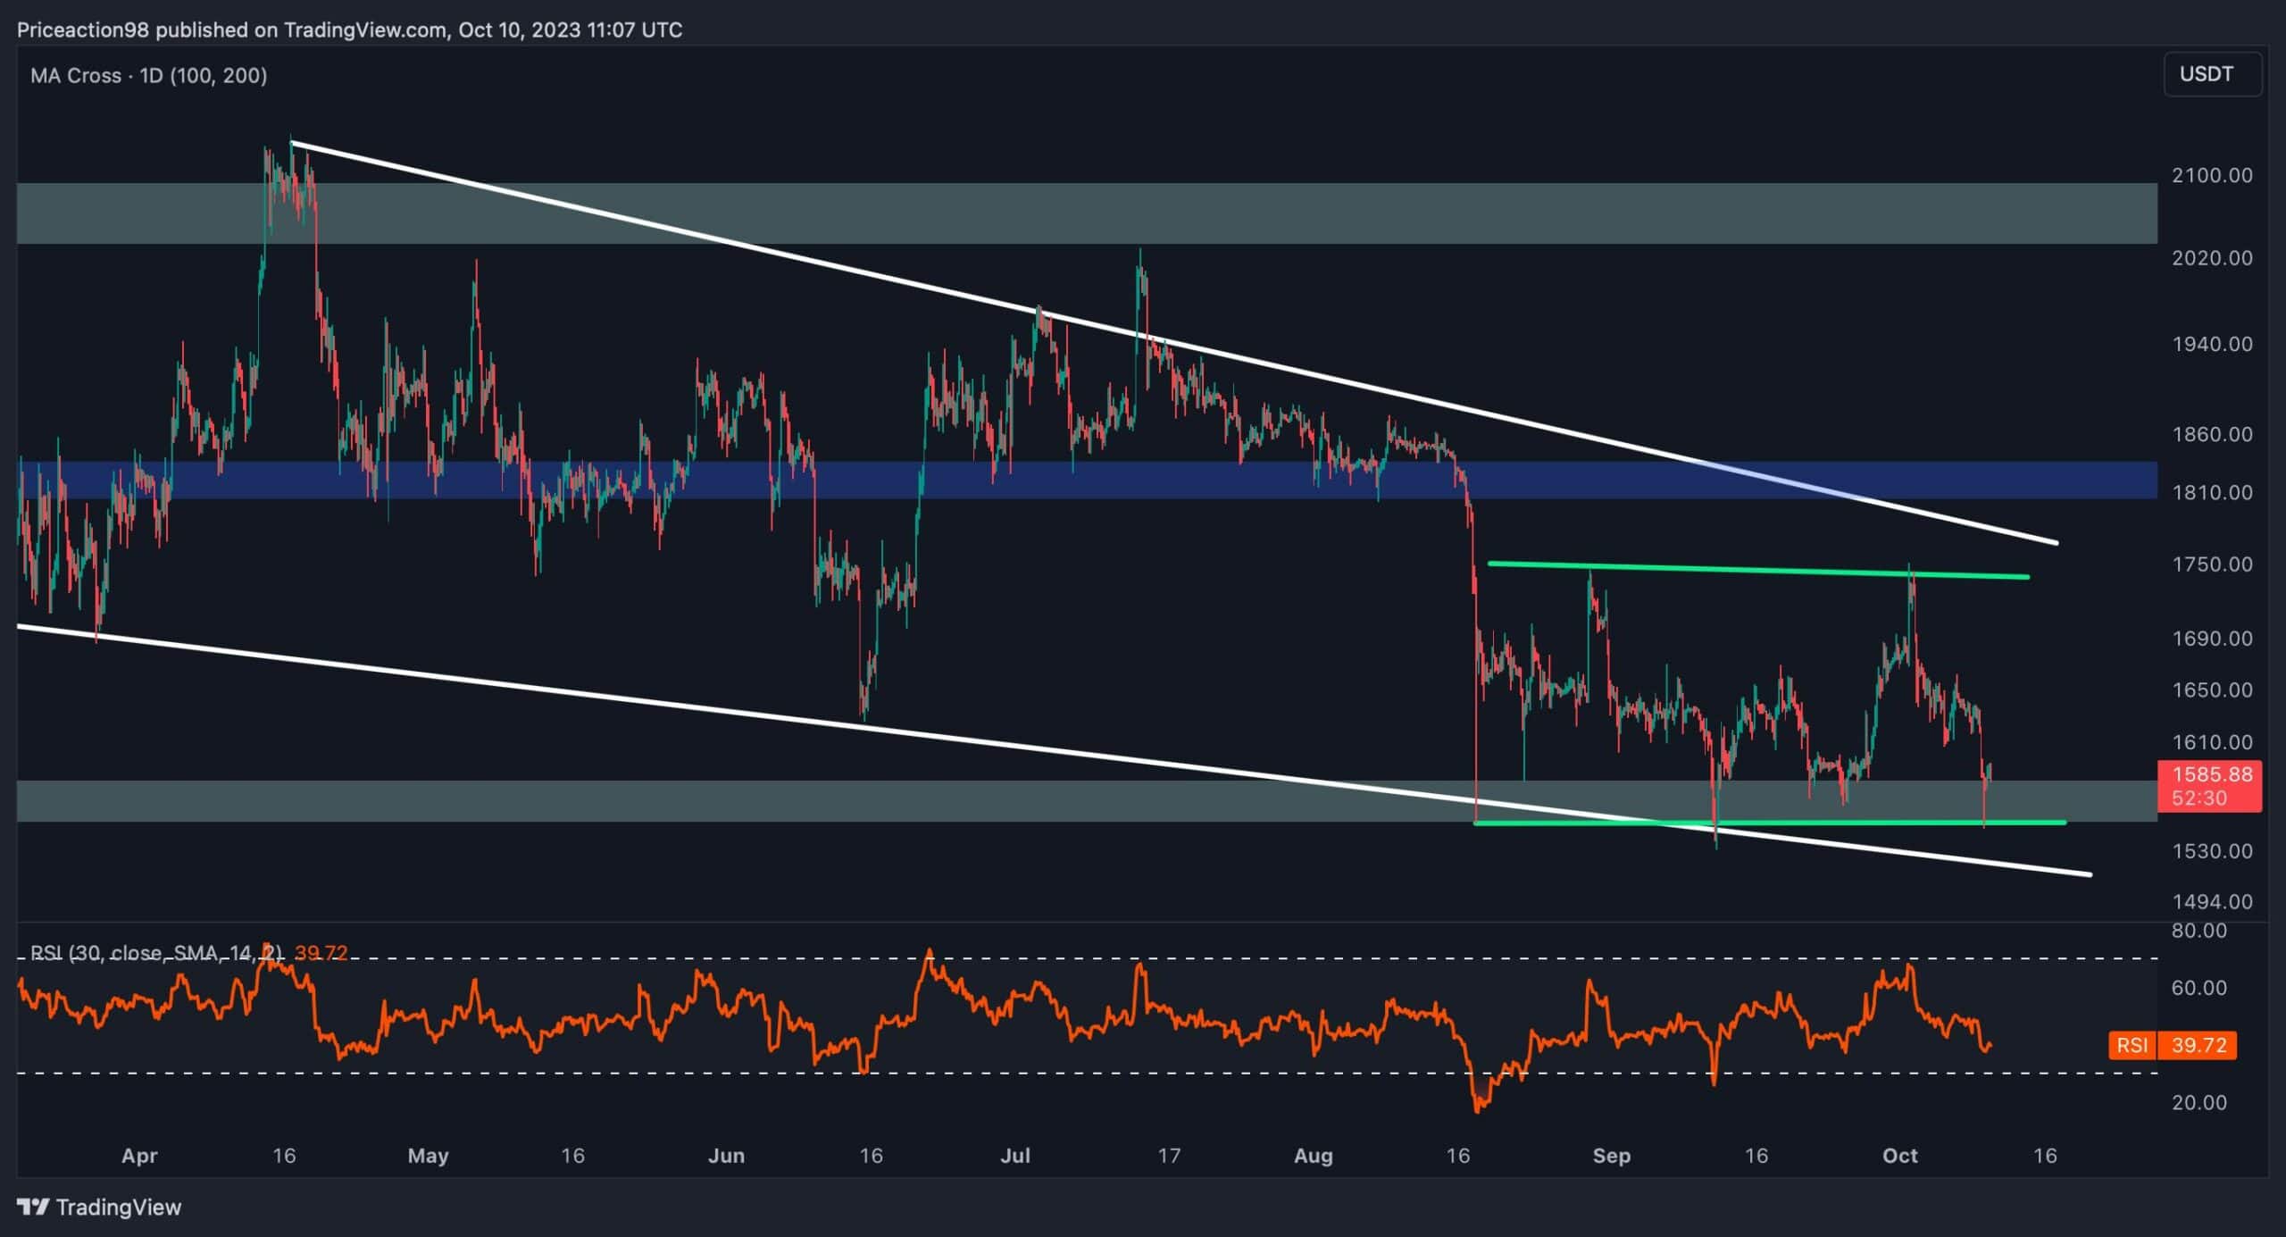This screenshot has width=2286, height=1237.
Task: Click the TradingView logo at bottom left
Action: point(99,1208)
